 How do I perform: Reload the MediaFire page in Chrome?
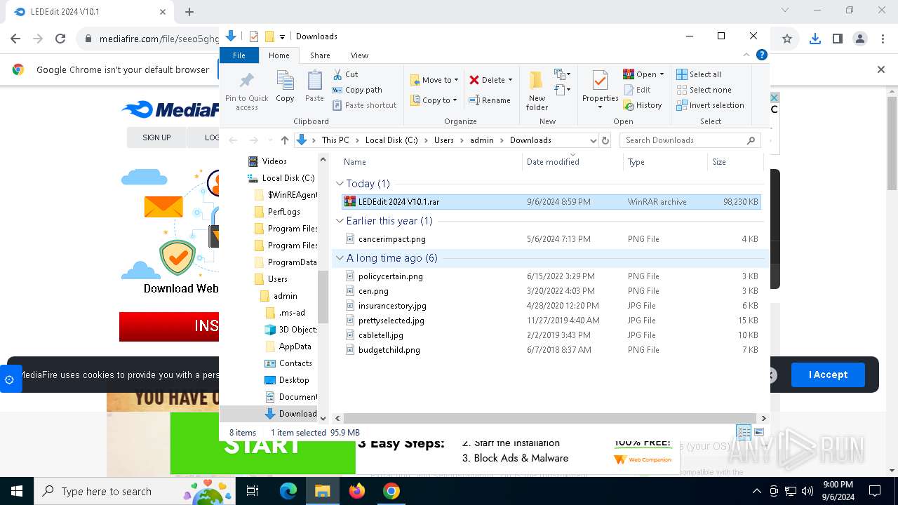(60, 39)
